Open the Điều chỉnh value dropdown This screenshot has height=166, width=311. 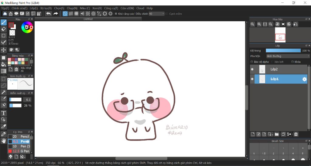pos(157,14)
